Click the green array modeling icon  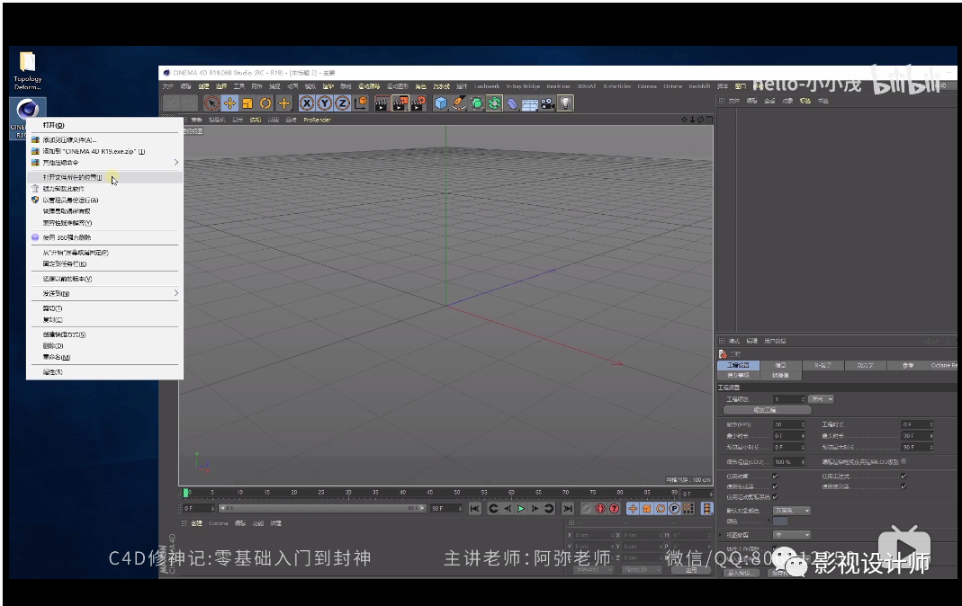[x=494, y=103]
